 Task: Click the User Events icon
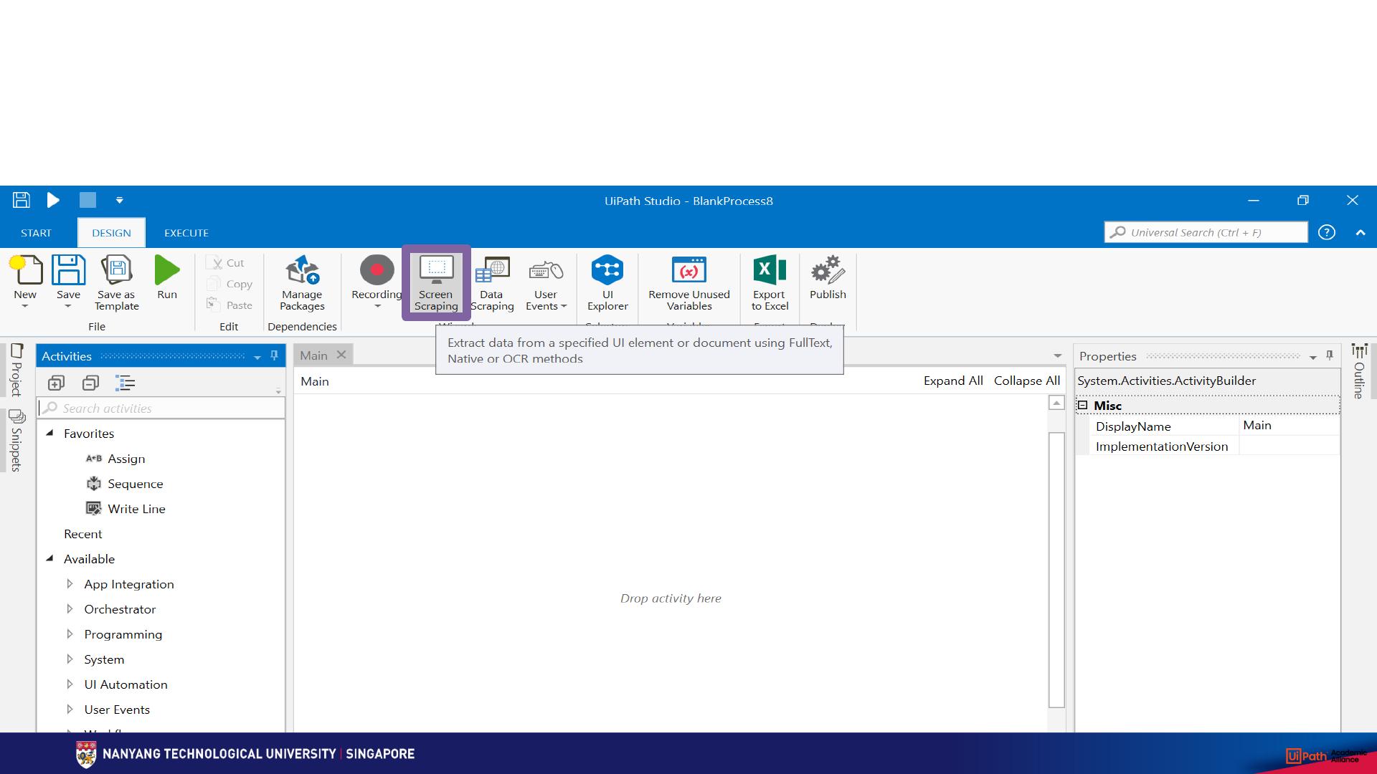tap(546, 270)
